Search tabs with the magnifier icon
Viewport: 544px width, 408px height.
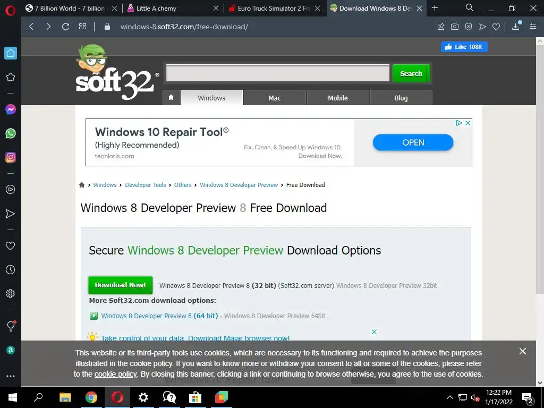pyautogui.click(x=470, y=7)
